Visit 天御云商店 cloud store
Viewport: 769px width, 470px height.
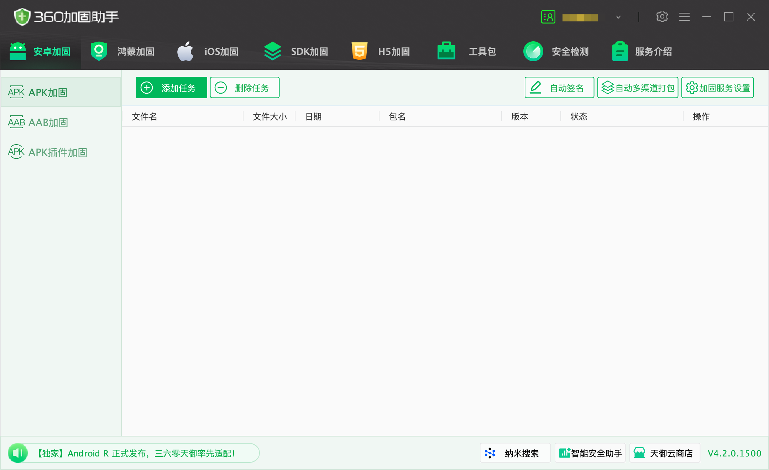click(665, 453)
